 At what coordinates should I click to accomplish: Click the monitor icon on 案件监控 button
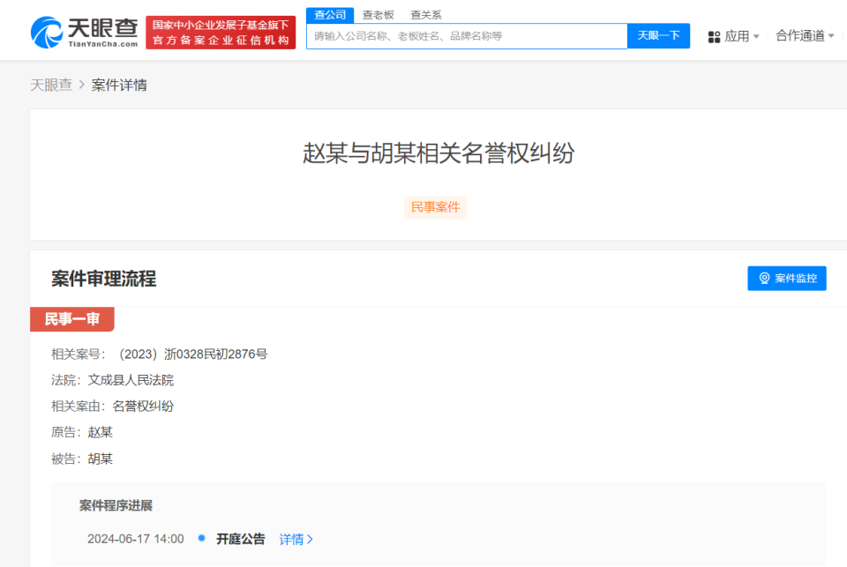pos(765,278)
